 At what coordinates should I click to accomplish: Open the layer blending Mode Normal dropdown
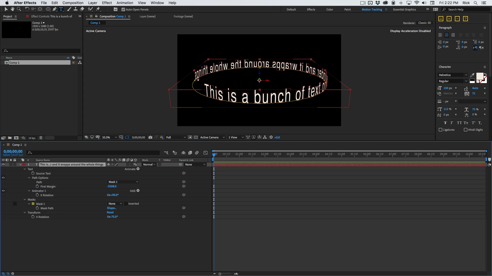[149, 164]
